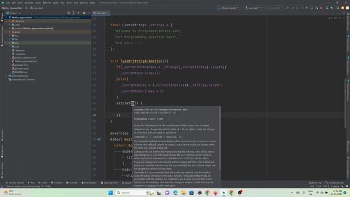Open the taskbar clock and date
Viewport: 350px width, 197px height.
[336, 193]
